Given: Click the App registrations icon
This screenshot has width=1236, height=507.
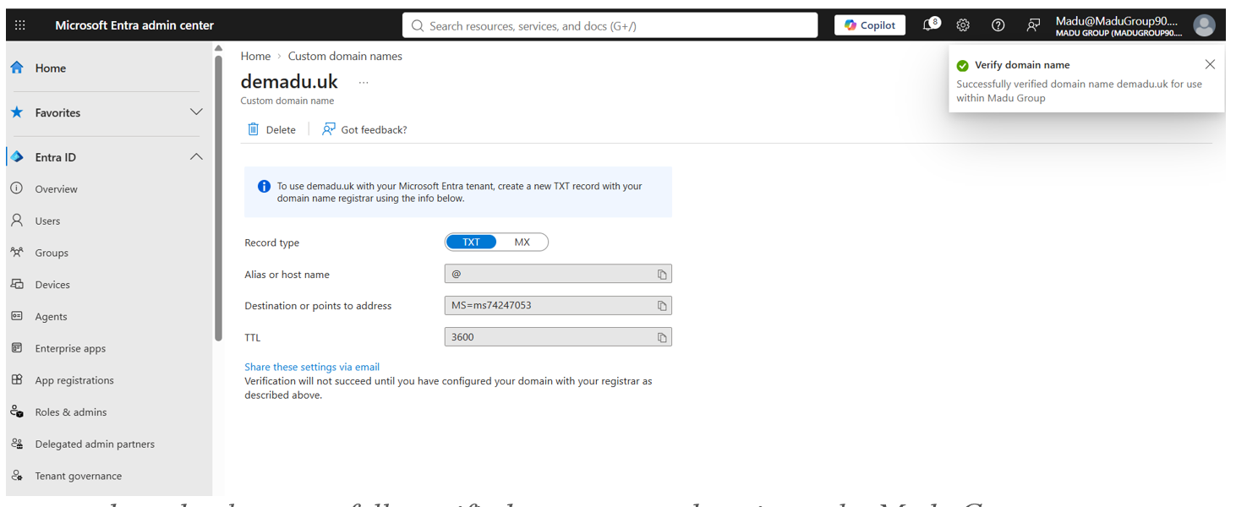Looking at the screenshot, I should (x=17, y=379).
